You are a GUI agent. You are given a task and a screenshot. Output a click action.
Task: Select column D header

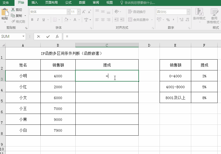(149, 45)
